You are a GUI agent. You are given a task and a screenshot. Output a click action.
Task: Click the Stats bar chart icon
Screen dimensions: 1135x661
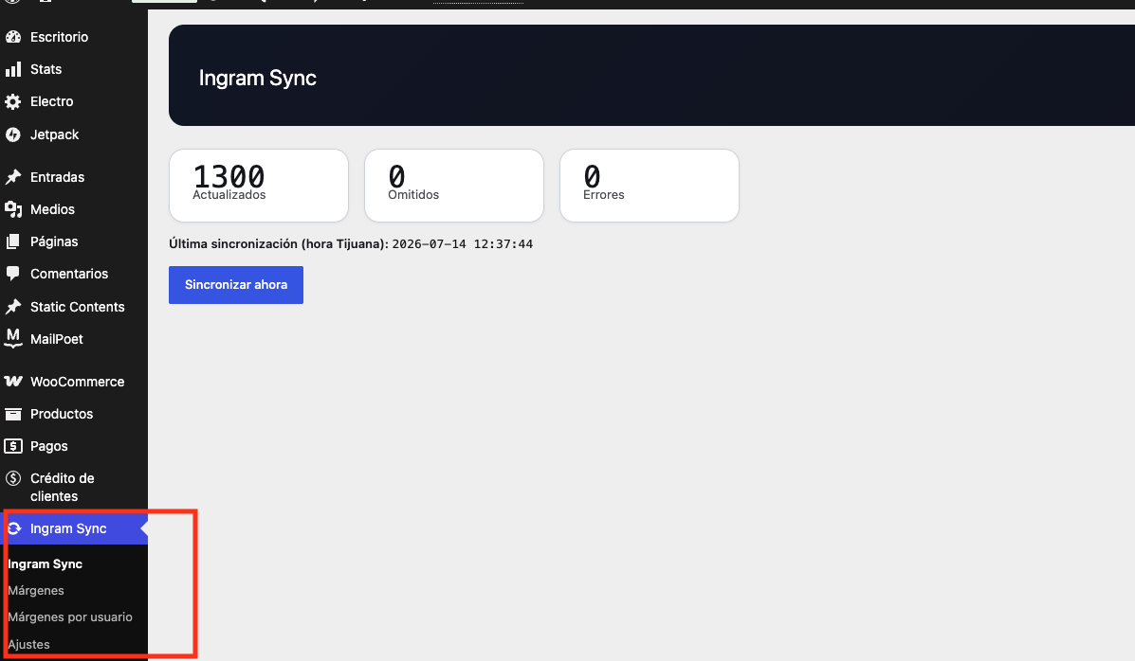click(x=13, y=69)
